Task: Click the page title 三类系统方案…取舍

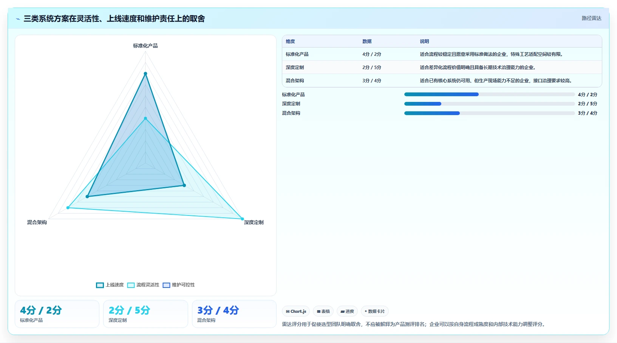Action: coord(114,19)
